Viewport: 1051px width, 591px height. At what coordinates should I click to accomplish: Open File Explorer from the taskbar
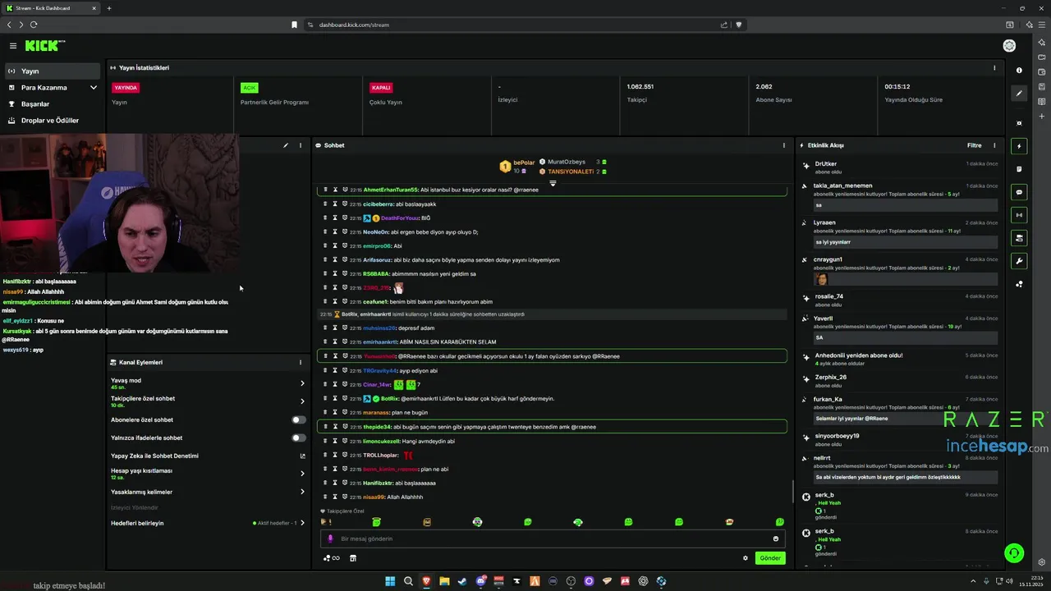(444, 581)
